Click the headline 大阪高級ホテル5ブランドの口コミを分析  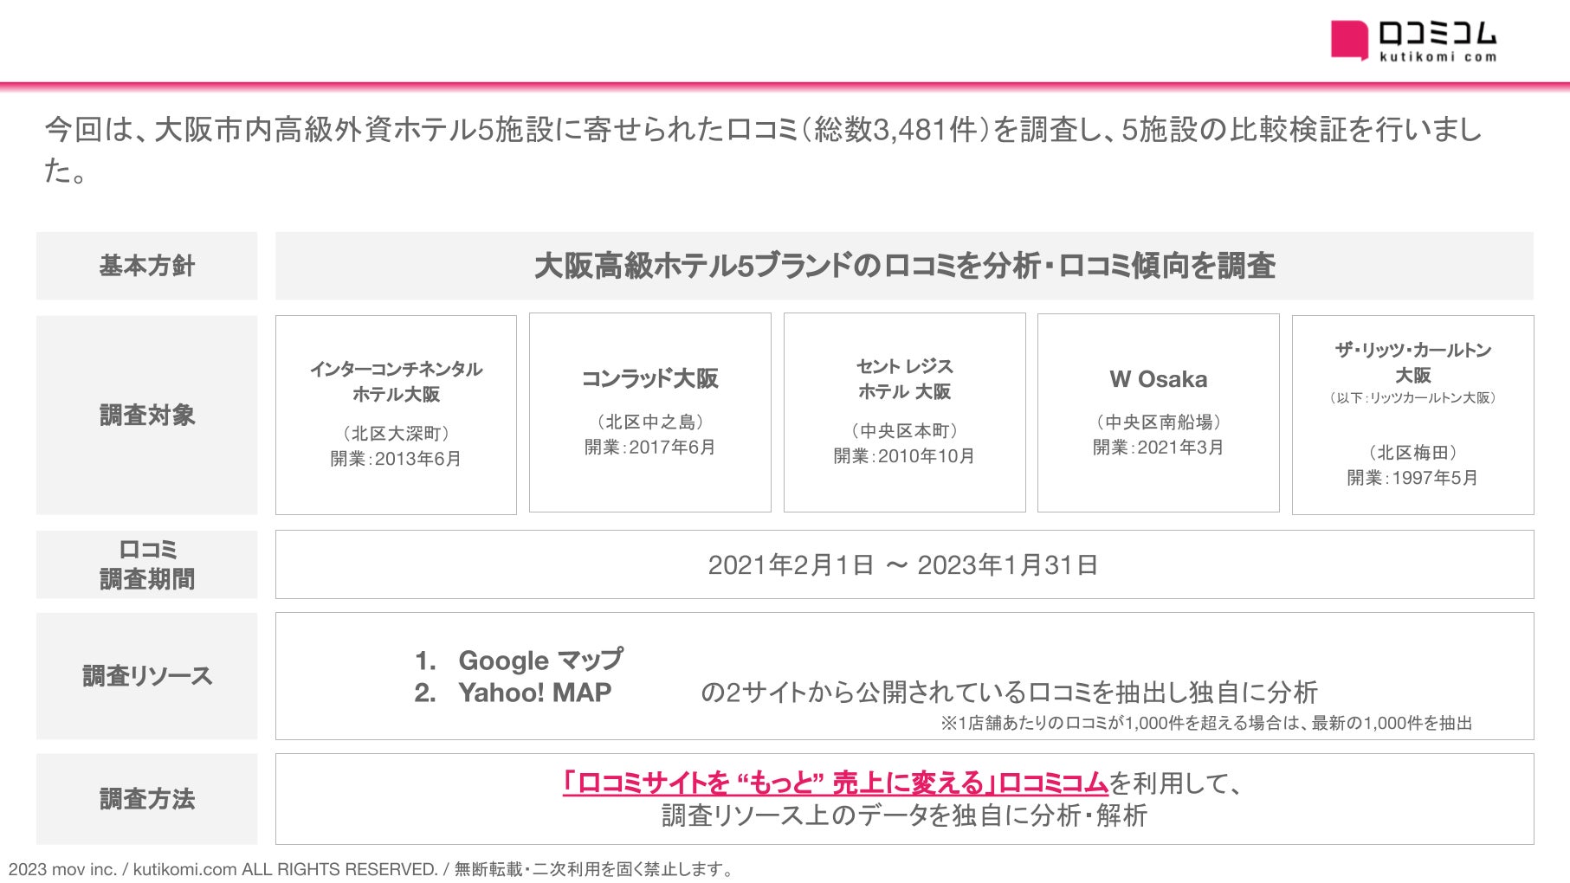pos(905,266)
